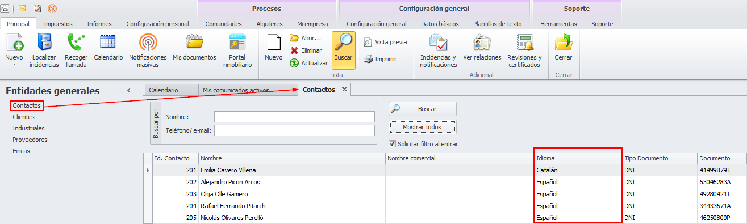Select Clientes in Entidades generales
747x224 pixels.
23,117
